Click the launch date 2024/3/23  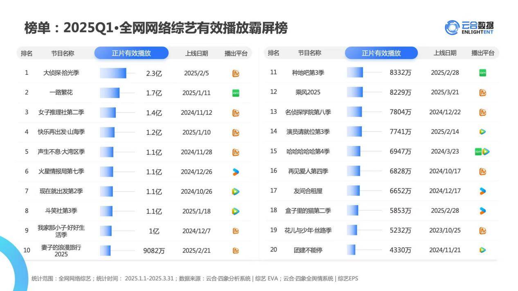click(x=445, y=151)
